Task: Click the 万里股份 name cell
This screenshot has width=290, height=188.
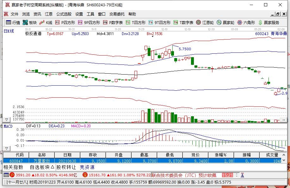Action: (x=42, y=161)
